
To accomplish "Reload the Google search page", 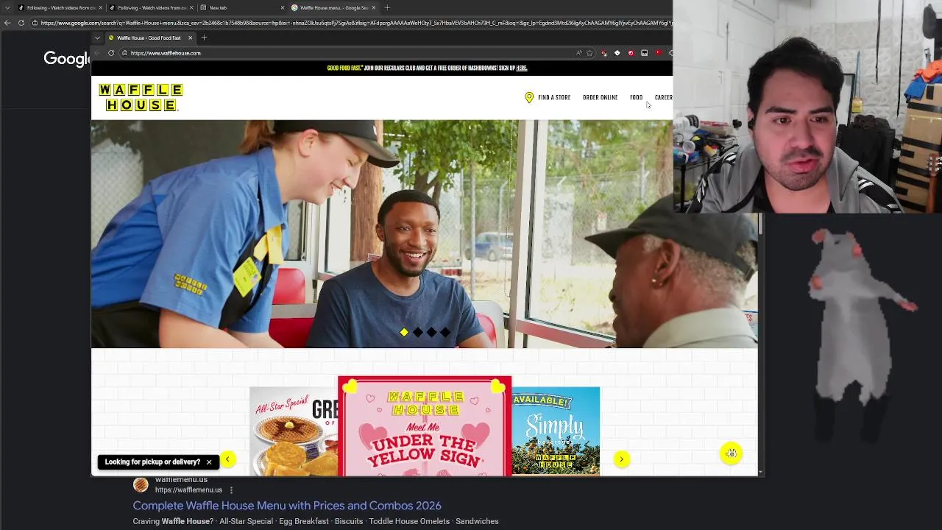I will pyautogui.click(x=21, y=23).
